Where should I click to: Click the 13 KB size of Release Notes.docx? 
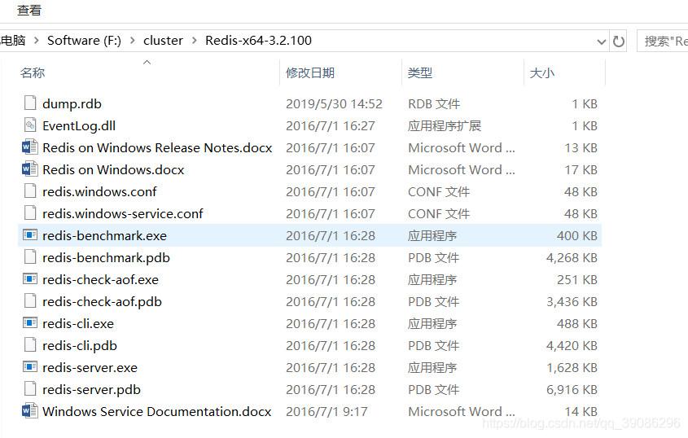click(x=581, y=148)
